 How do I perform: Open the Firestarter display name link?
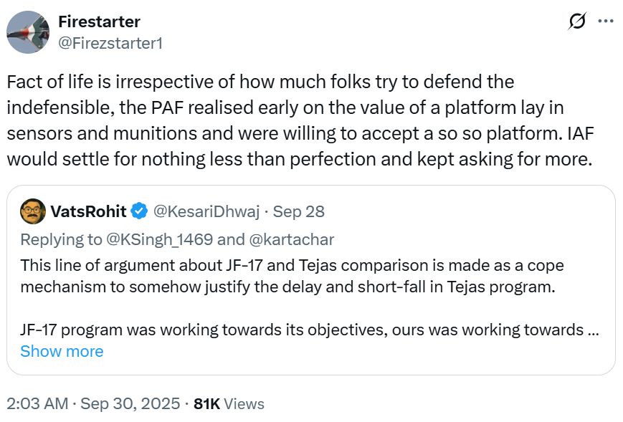[99, 21]
